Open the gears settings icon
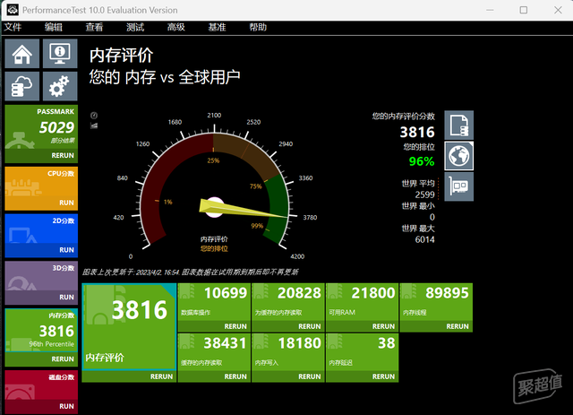Screen dimensions: 573x415 (x=60, y=86)
